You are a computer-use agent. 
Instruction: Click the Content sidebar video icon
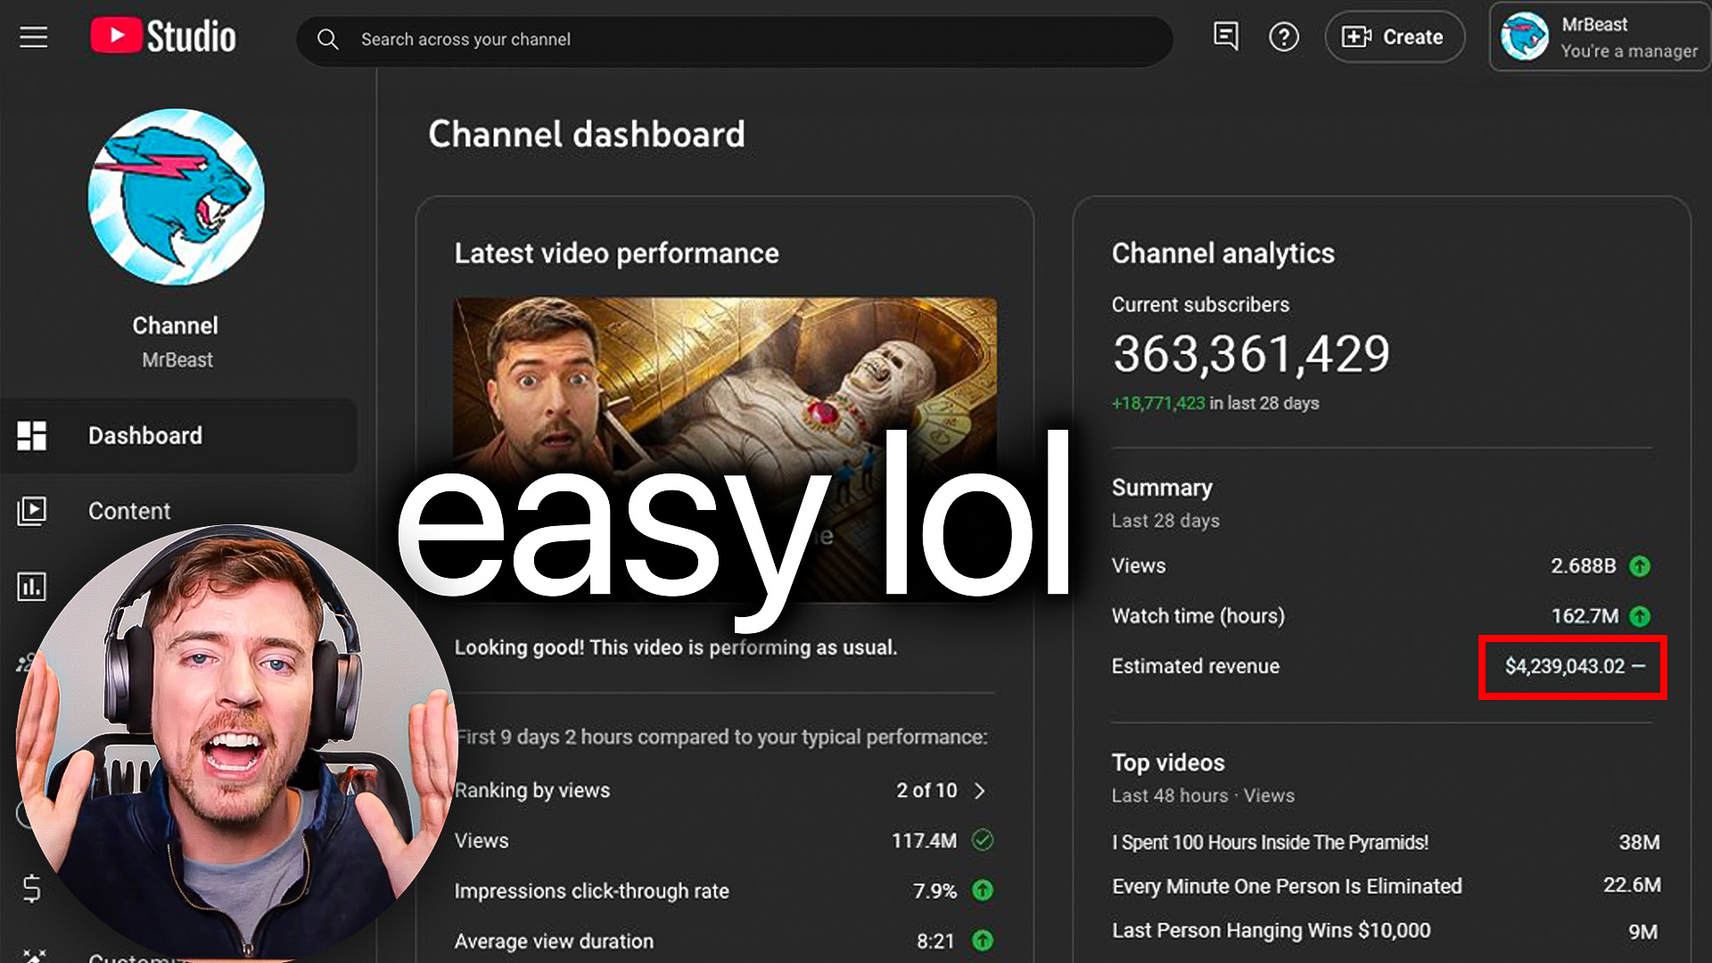point(32,511)
